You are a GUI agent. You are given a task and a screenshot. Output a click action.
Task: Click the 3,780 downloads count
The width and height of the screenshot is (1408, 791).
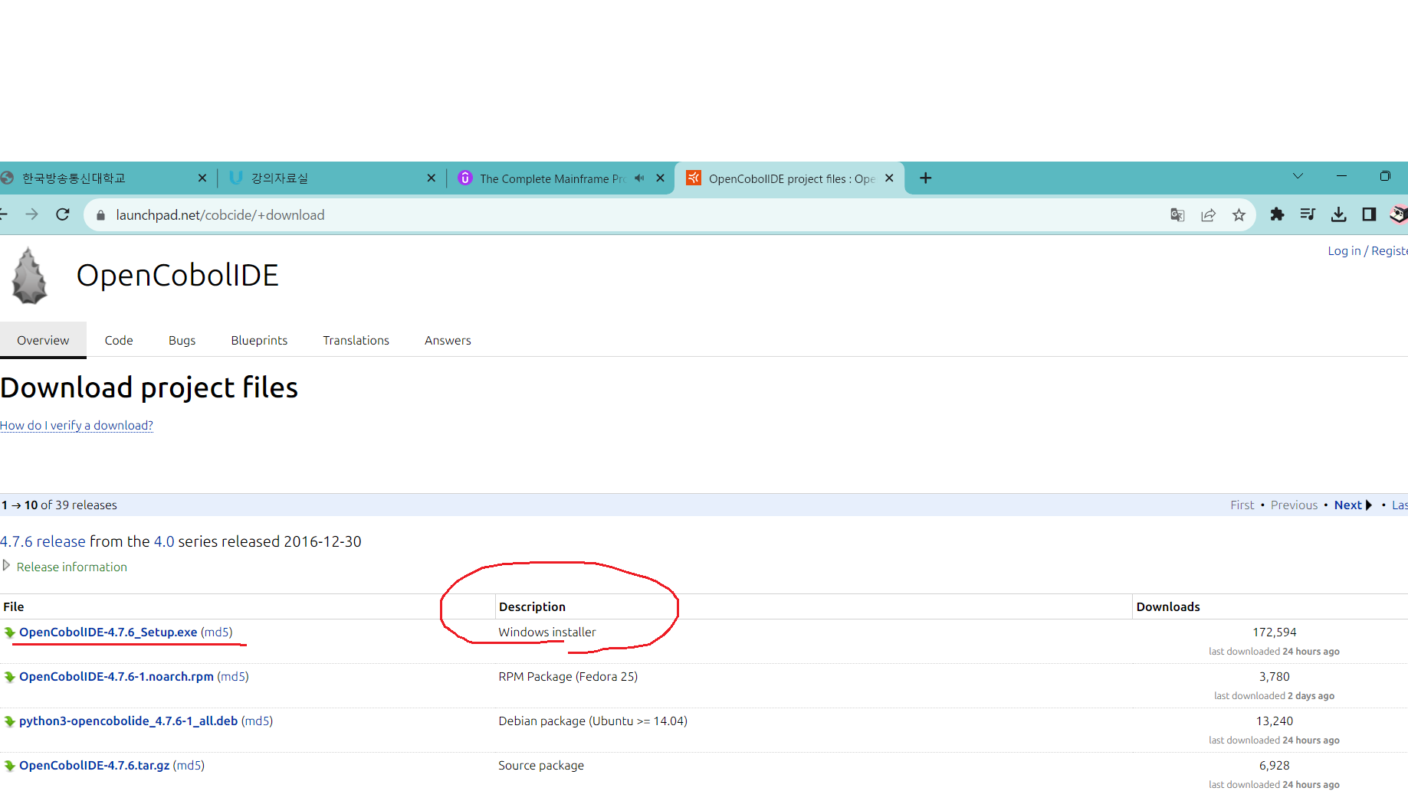click(1275, 676)
